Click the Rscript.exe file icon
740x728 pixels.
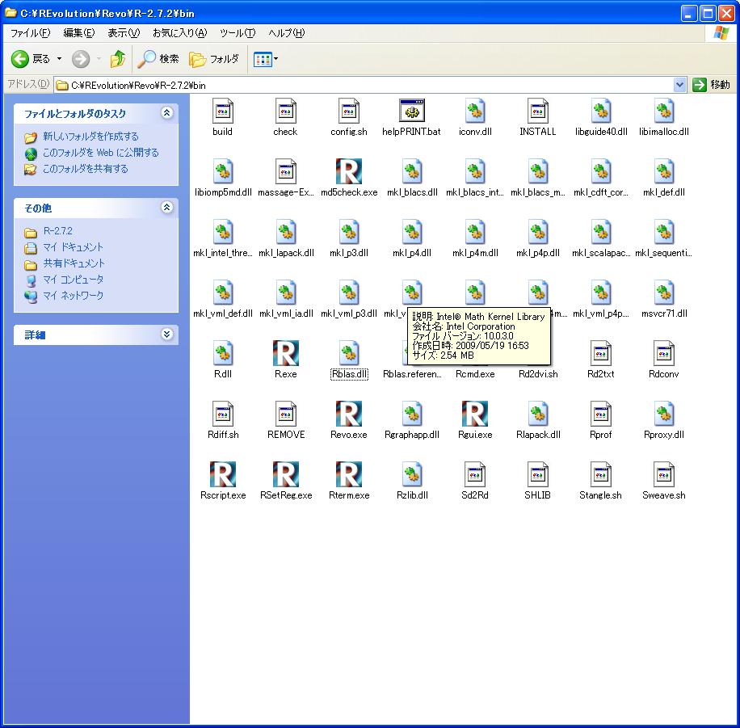tap(222, 474)
